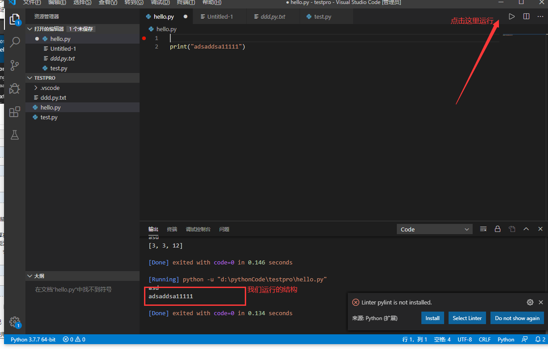
Task: Select the 输出 panel tab
Action: coord(153,229)
